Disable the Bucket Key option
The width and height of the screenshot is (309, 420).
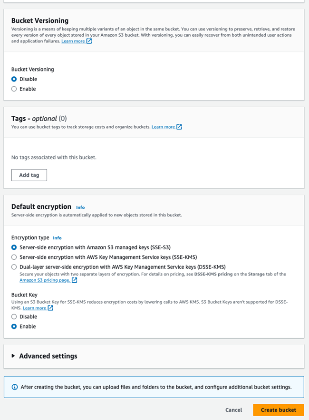14,317
